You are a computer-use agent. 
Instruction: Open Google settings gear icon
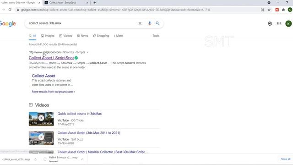pyautogui.click(x=270, y=24)
